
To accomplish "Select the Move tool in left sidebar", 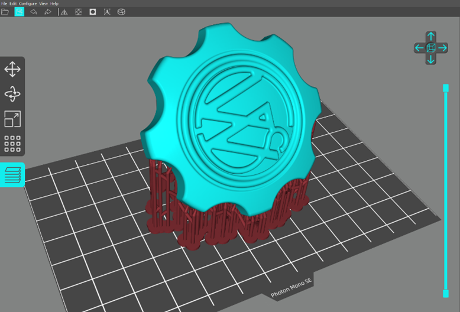I will 12,69.
